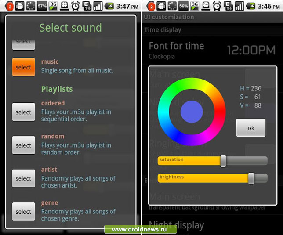
Task: Tap the 57% battery indicator icon
Action: coord(42,6)
